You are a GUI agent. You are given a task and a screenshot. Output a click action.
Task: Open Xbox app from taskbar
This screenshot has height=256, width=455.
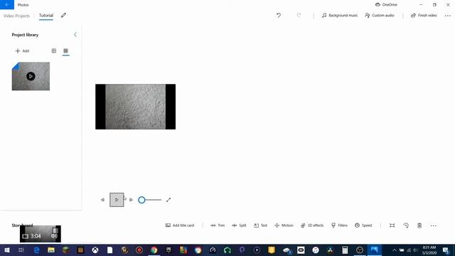point(95,250)
